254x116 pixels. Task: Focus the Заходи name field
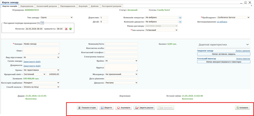[x=41, y=44]
